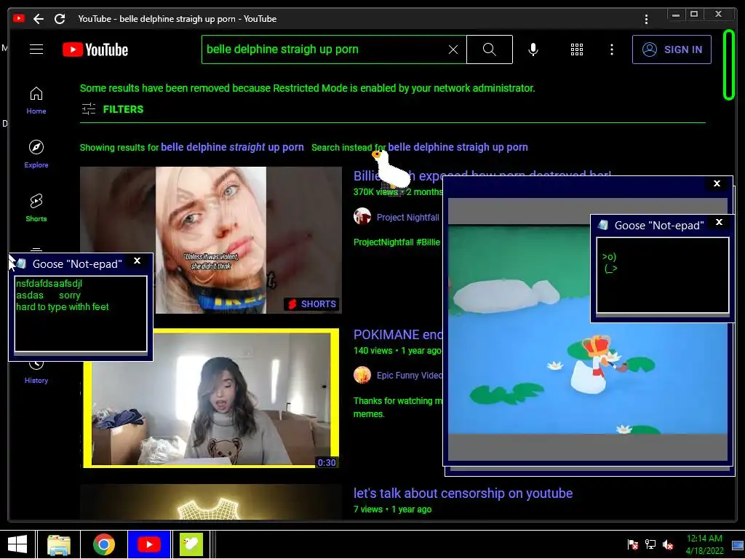Image resolution: width=745 pixels, height=559 pixels.
Task: Open the YouTube apps grid
Action: (577, 49)
